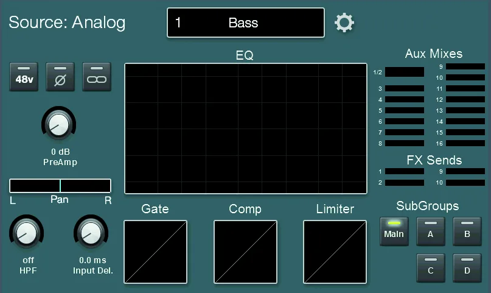
Task: Click Aux Mix 9 send bar
Action: pyautogui.click(x=465, y=66)
